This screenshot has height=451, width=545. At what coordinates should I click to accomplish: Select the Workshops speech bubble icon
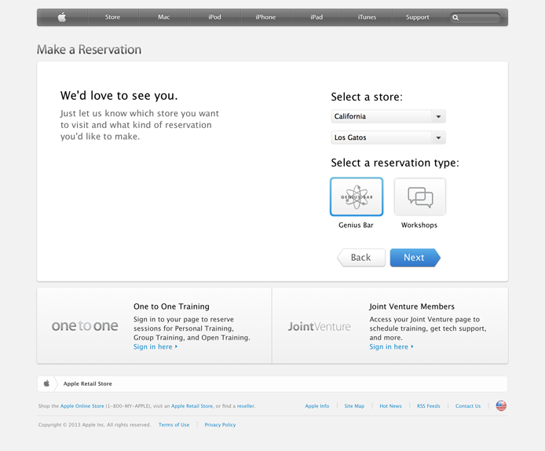[419, 196]
